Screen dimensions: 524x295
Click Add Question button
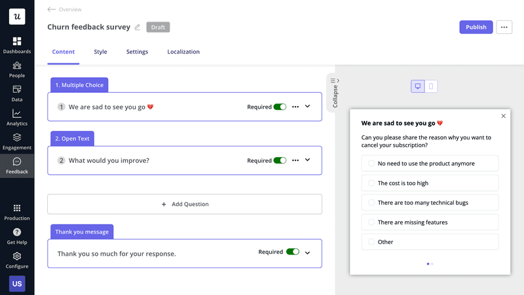tap(185, 204)
